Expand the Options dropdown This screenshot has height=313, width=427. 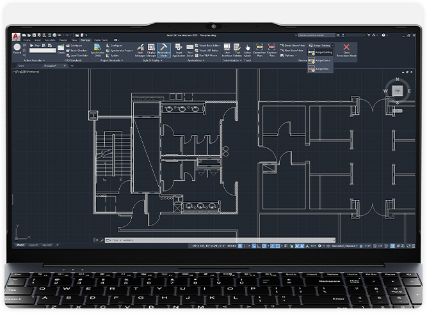pyautogui.click(x=289, y=56)
